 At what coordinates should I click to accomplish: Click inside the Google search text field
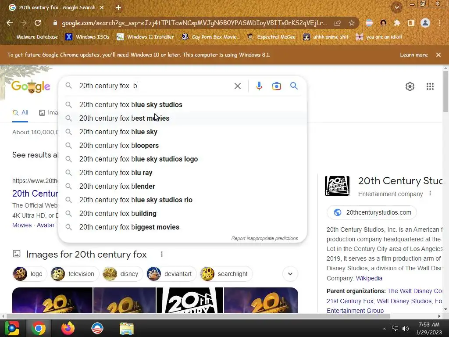[x=155, y=86]
